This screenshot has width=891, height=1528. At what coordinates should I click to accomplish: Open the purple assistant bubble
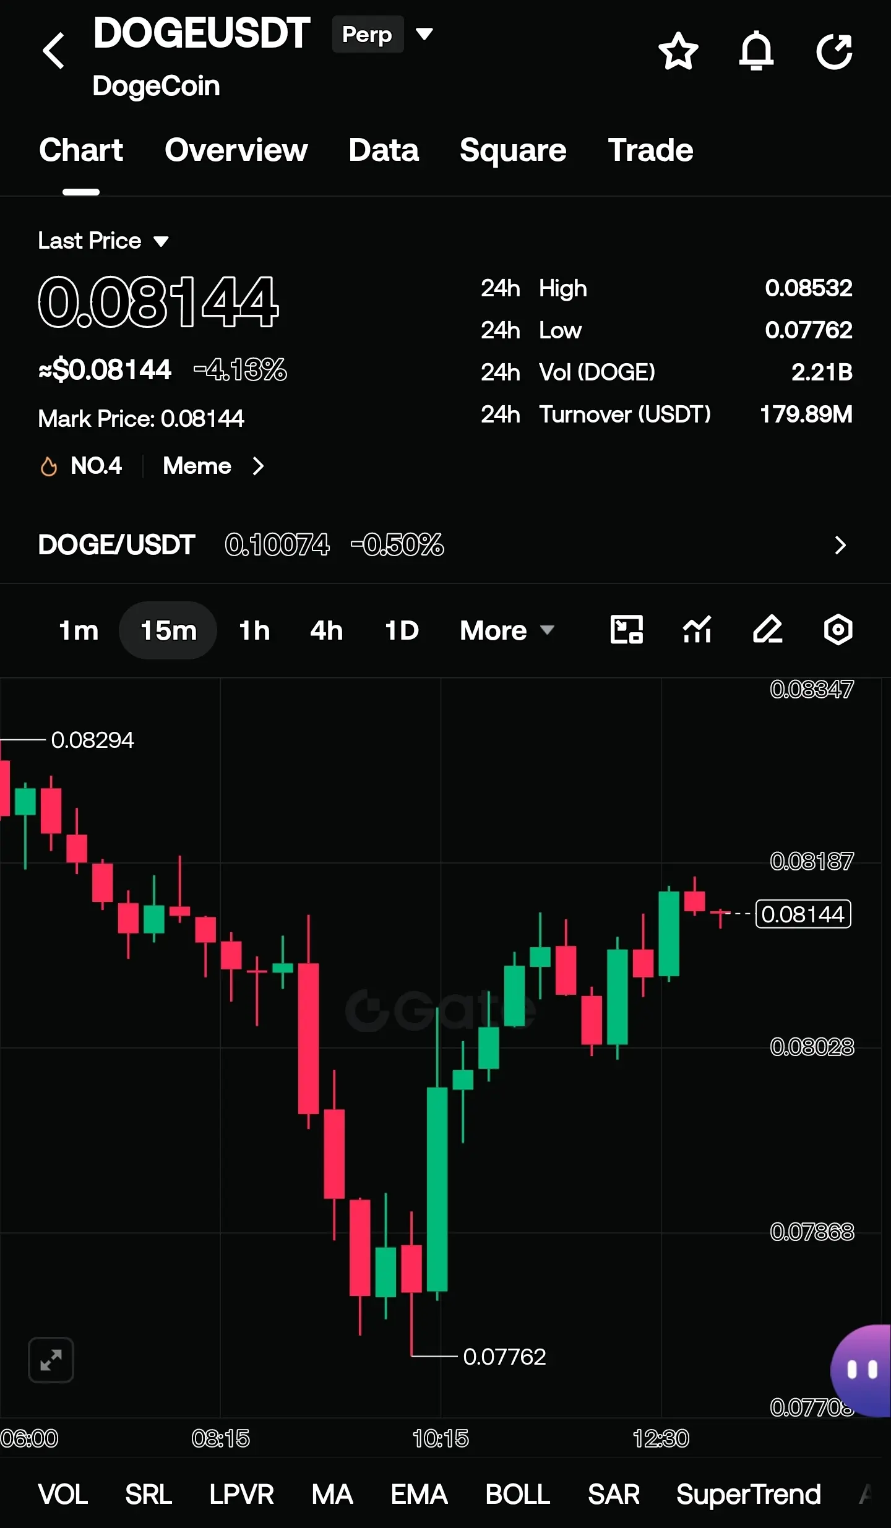[x=861, y=1370]
